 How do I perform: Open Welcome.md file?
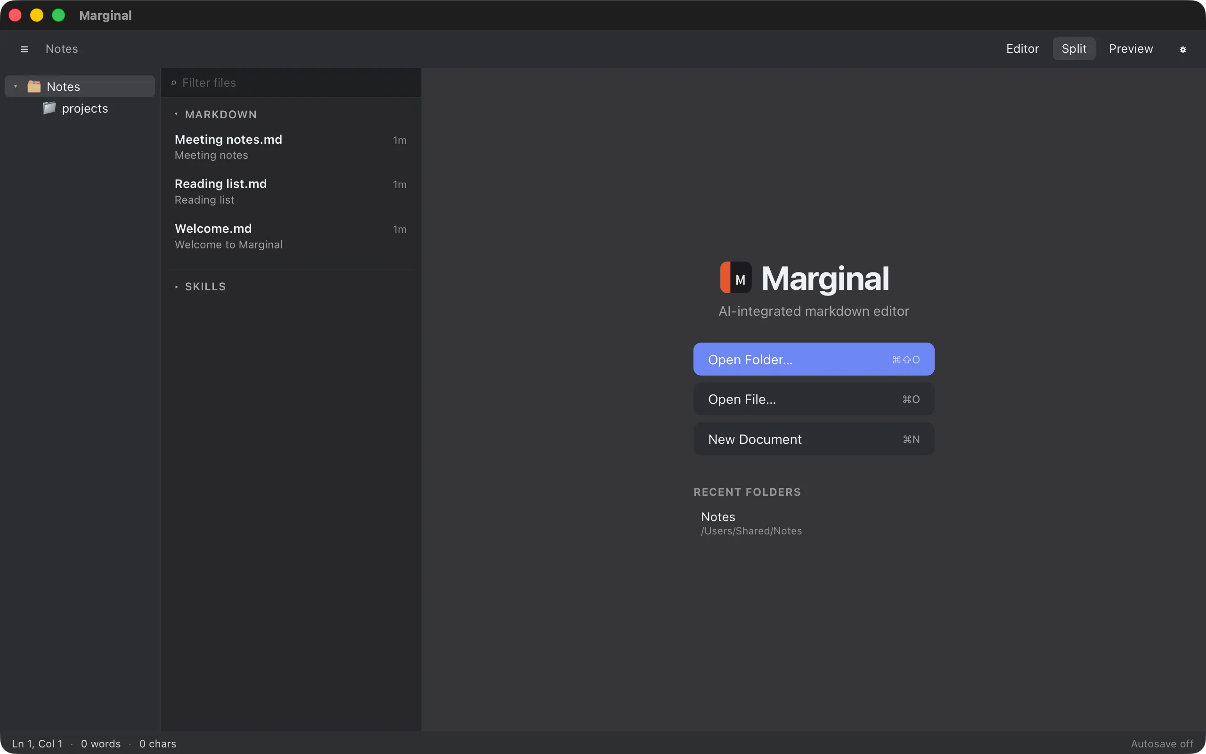coord(291,237)
